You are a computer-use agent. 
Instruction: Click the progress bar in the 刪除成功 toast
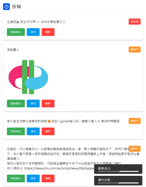(x=118, y=172)
